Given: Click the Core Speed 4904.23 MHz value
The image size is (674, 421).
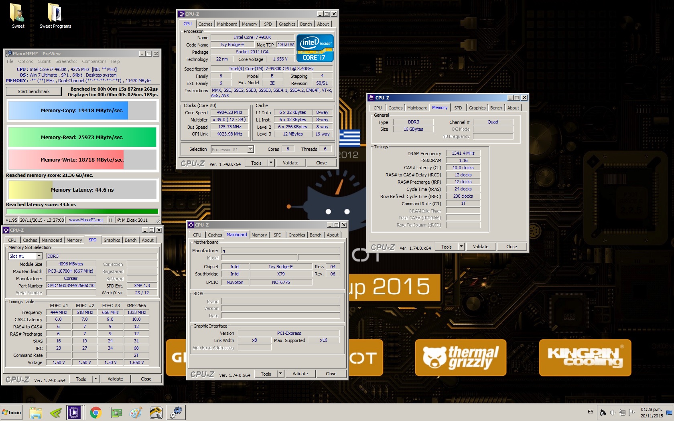Looking at the screenshot, I should (229, 112).
